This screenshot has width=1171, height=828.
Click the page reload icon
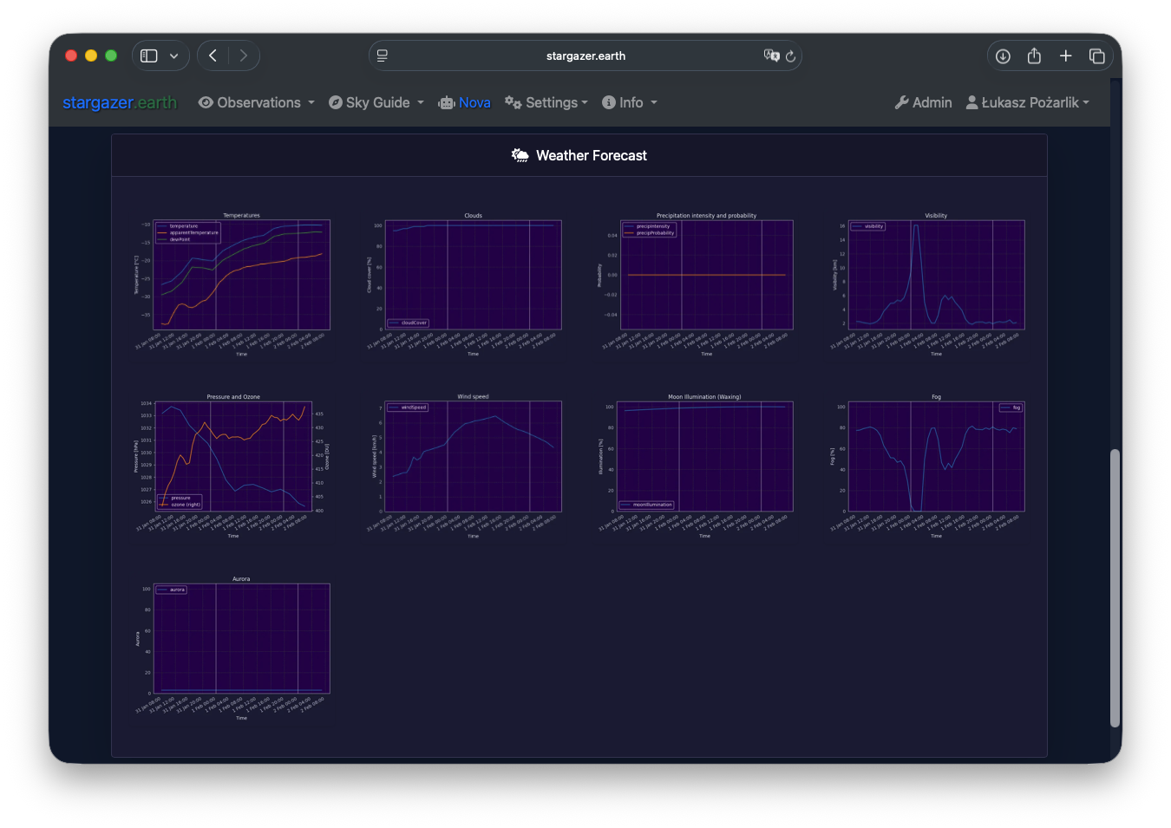click(790, 56)
